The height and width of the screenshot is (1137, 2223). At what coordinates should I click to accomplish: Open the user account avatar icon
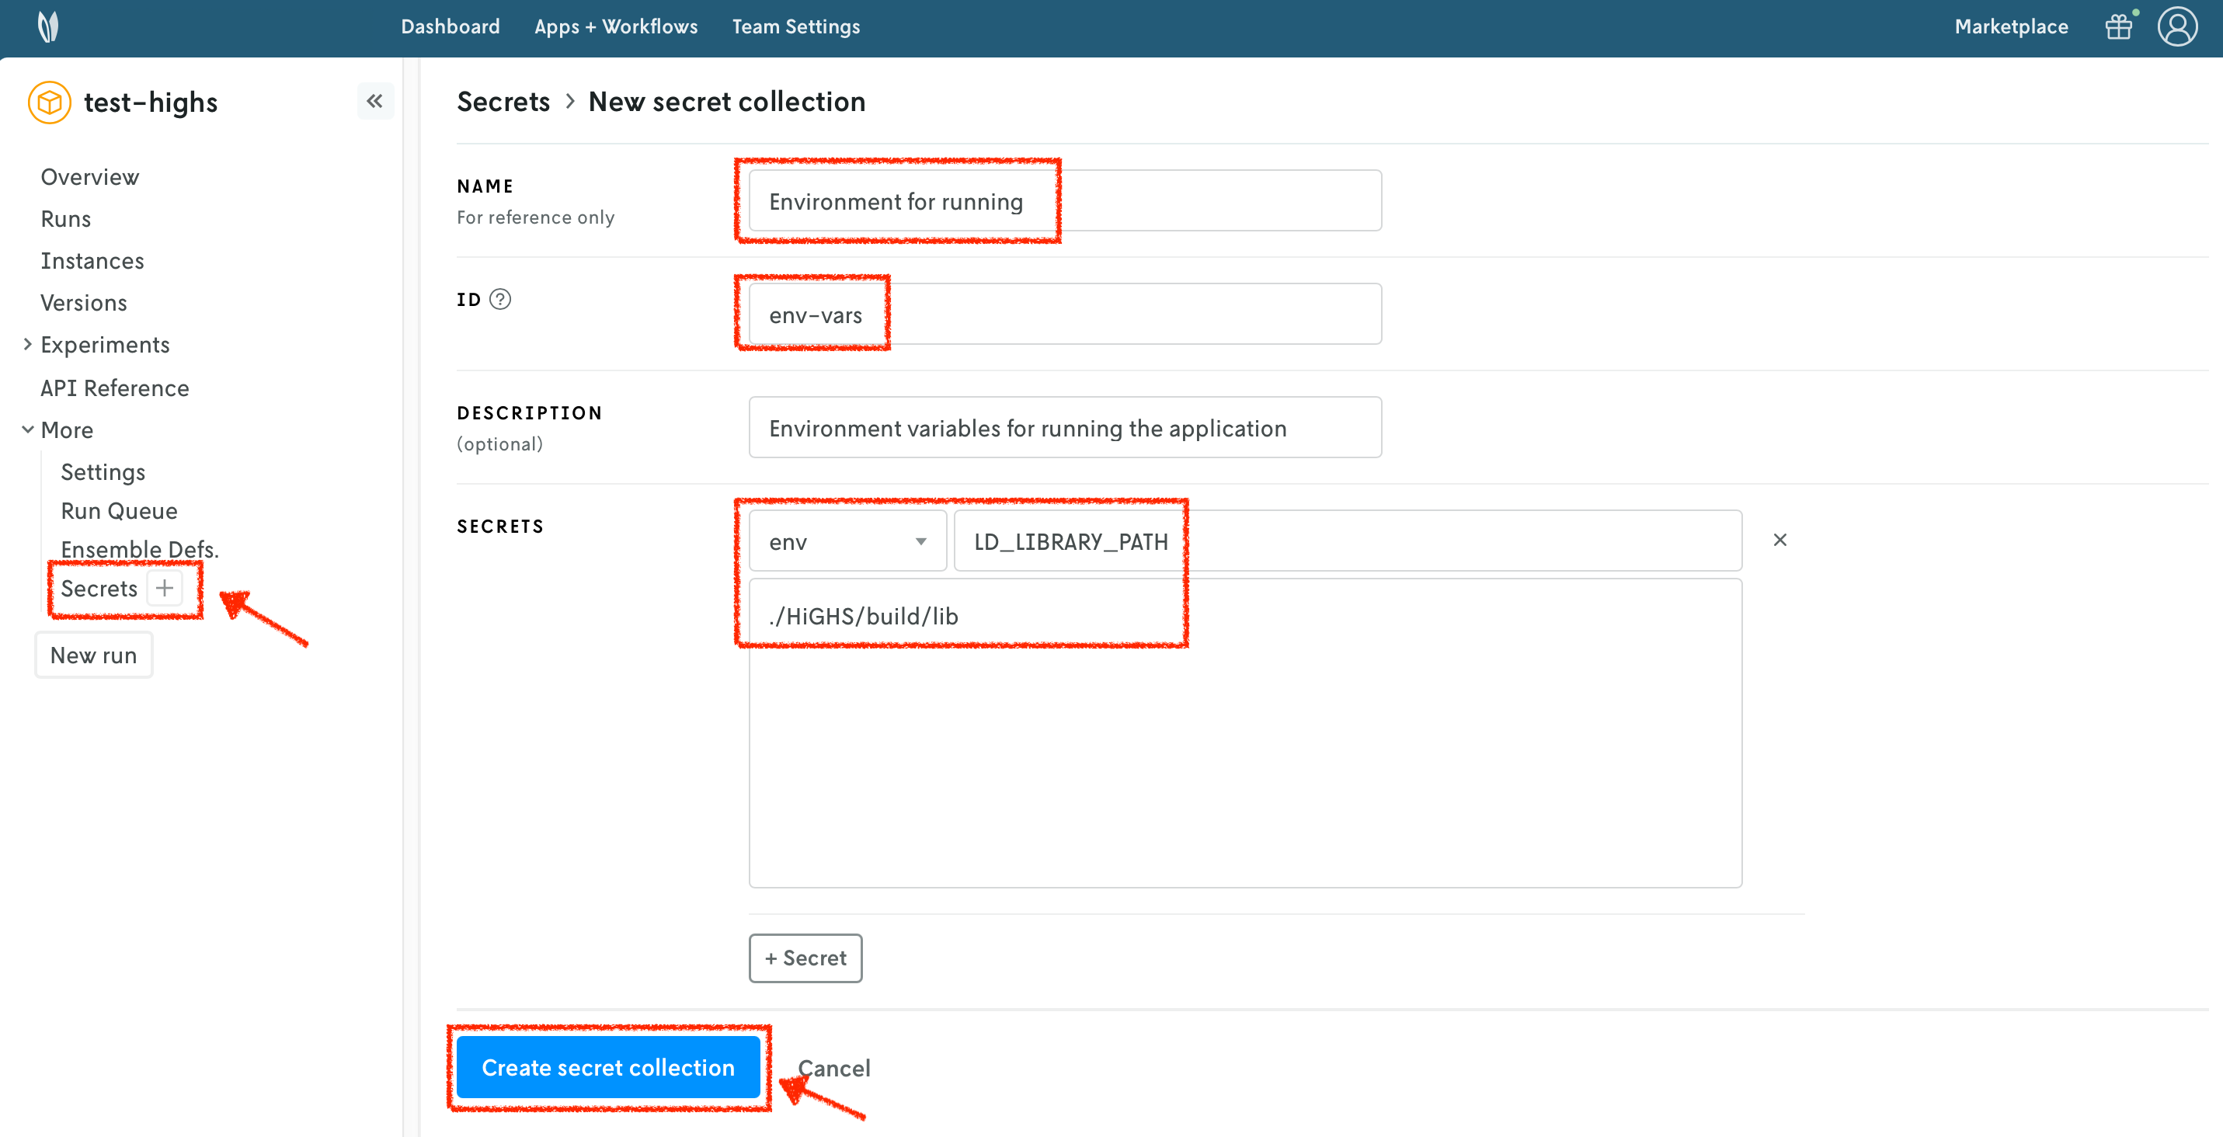click(x=2176, y=26)
